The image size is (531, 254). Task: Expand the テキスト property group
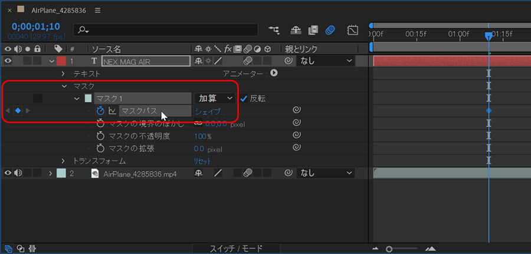pos(63,74)
